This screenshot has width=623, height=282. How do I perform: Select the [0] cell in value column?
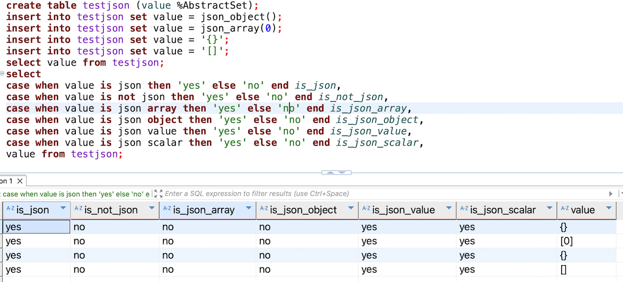(x=567, y=241)
